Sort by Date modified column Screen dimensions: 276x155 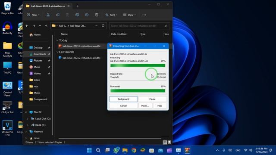119,34
